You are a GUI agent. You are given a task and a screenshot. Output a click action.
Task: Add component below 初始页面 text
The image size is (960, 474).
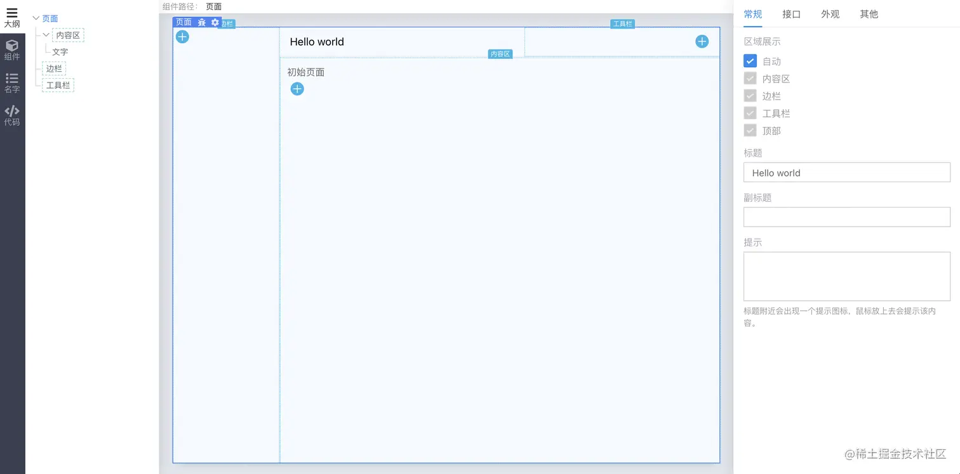pos(297,89)
